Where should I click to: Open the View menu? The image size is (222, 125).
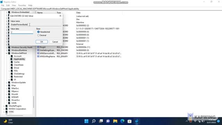tap(14, 6)
